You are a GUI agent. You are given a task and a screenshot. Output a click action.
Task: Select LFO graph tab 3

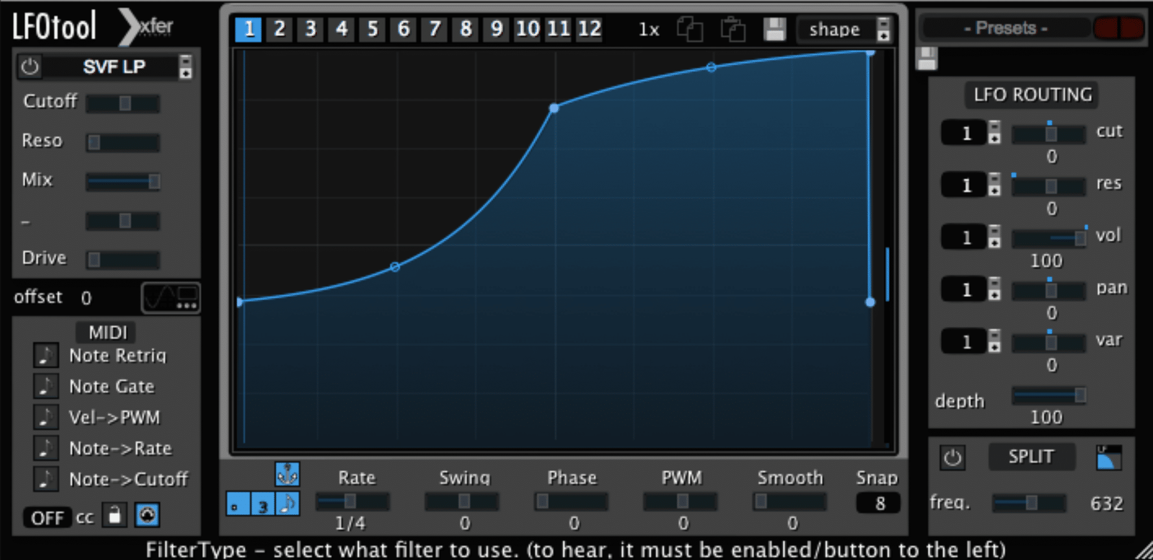point(311,29)
